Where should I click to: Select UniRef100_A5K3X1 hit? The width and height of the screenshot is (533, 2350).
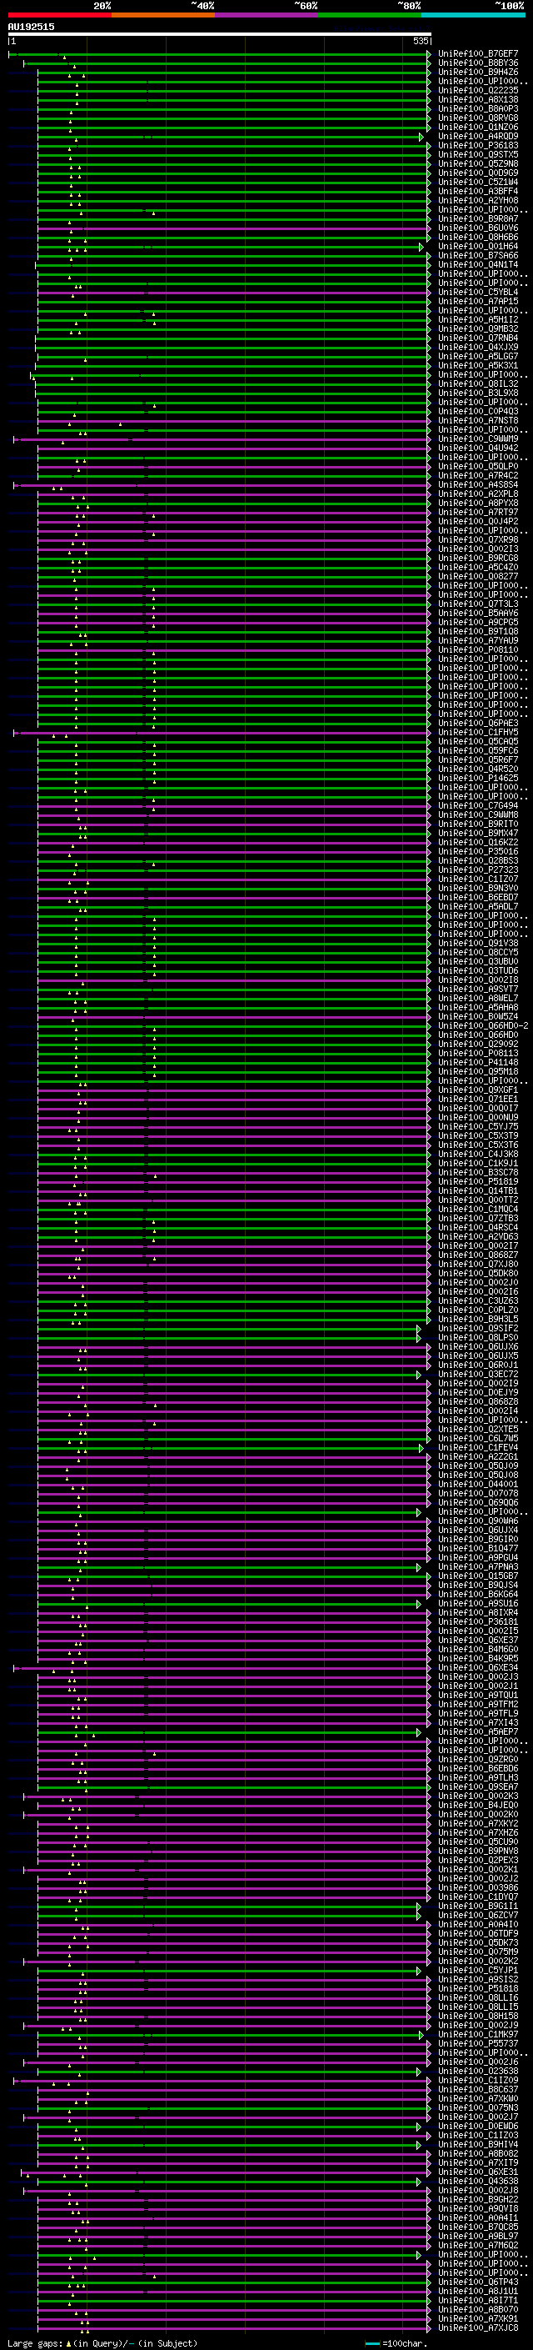click(x=477, y=366)
